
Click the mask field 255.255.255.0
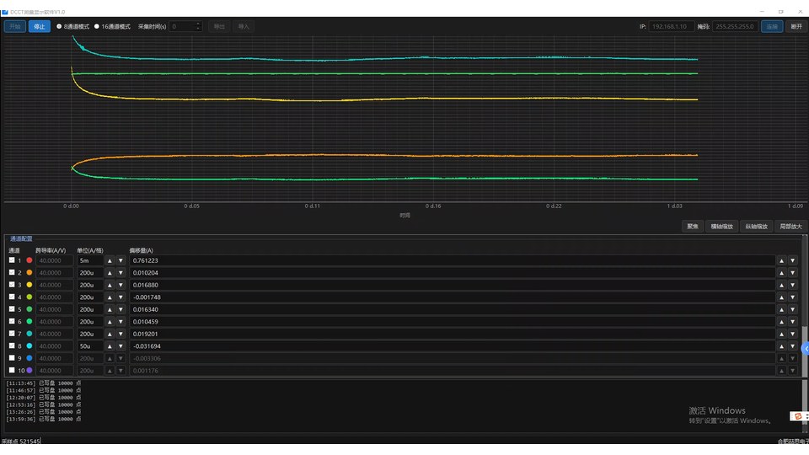(x=735, y=26)
